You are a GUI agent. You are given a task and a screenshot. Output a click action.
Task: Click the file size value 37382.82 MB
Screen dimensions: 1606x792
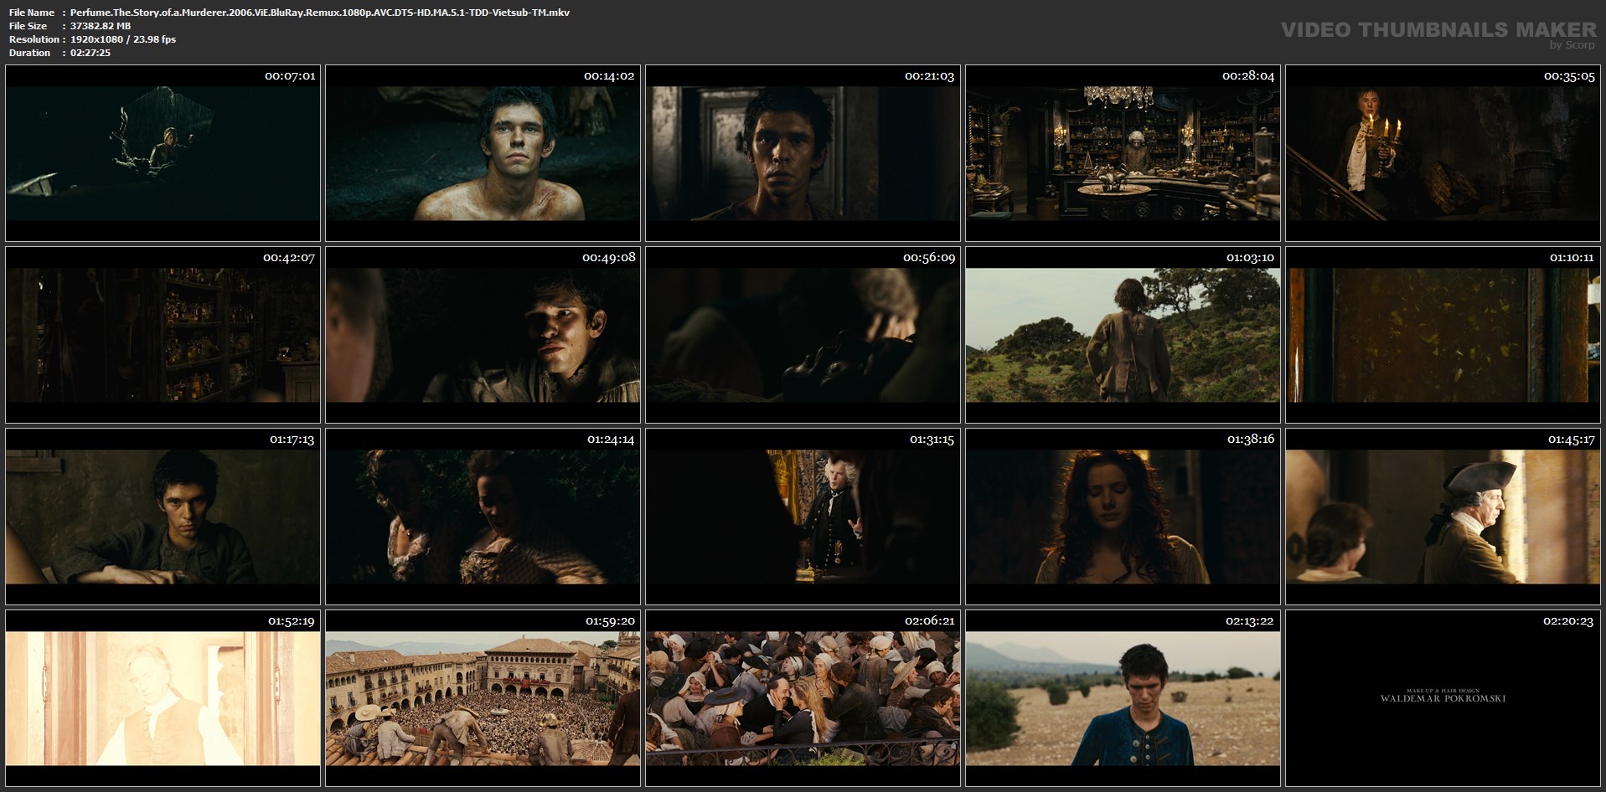coord(101,26)
